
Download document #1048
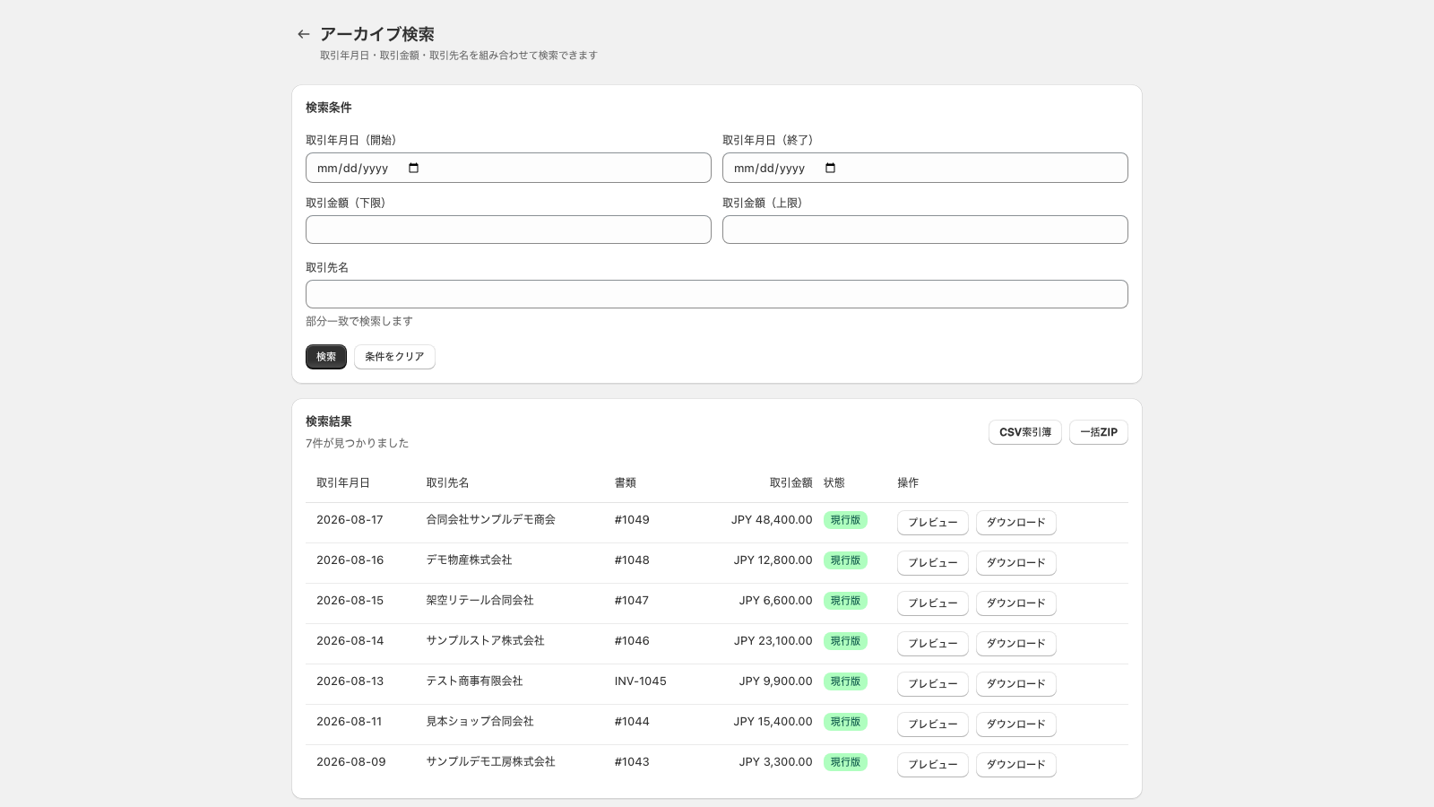(x=1016, y=563)
